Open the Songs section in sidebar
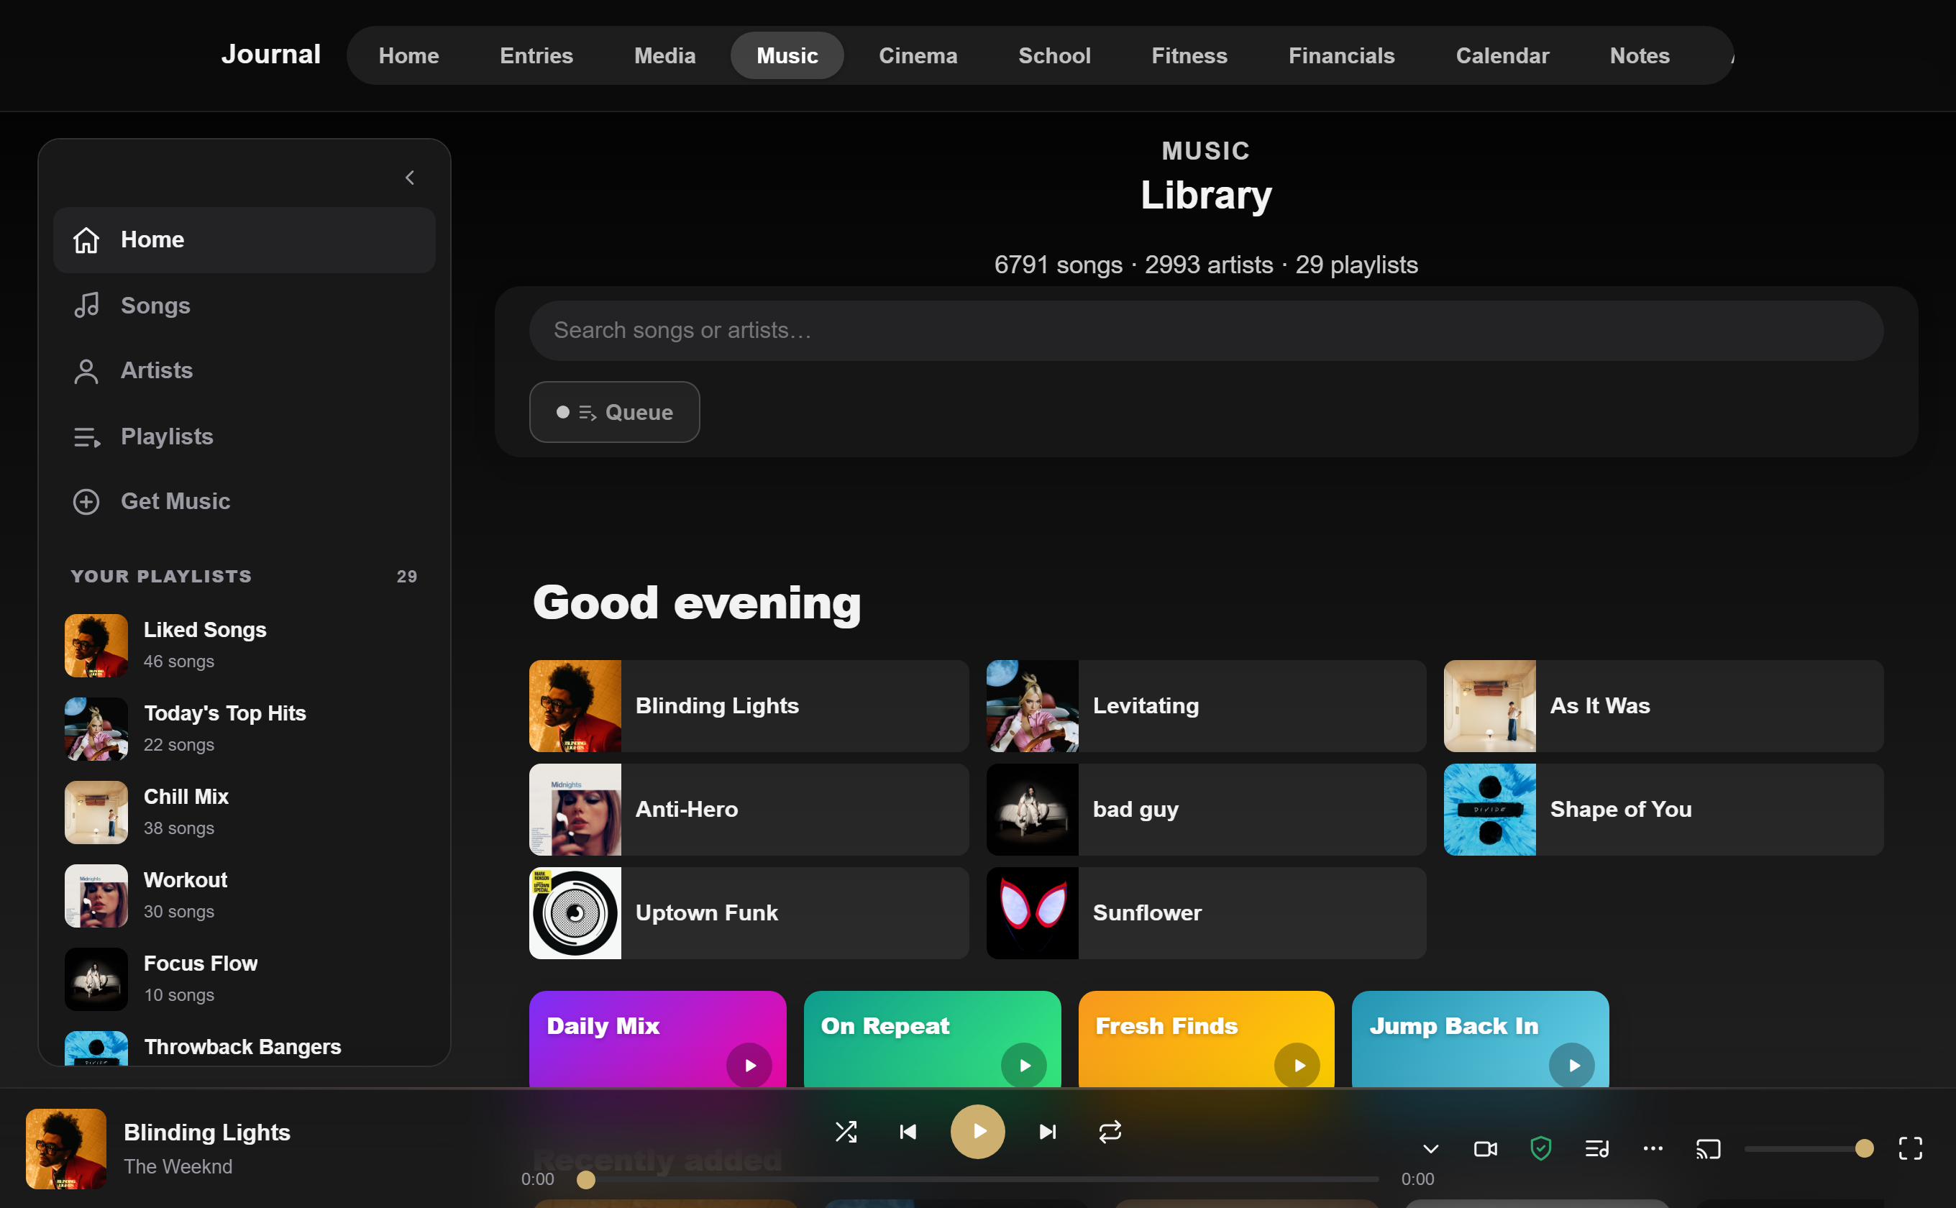 click(x=244, y=305)
